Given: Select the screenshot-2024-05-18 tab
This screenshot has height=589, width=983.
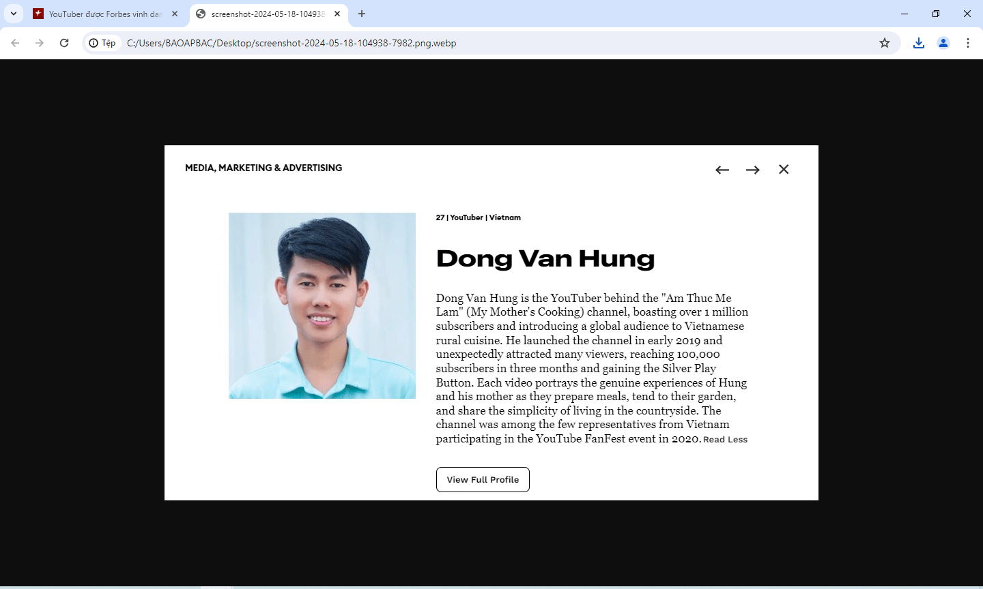Looking at the screenshot, I should [x=269, y=14].
